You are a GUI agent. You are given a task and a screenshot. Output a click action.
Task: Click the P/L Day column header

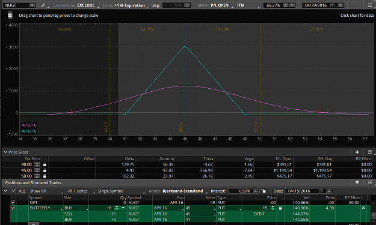coord(325,159)
